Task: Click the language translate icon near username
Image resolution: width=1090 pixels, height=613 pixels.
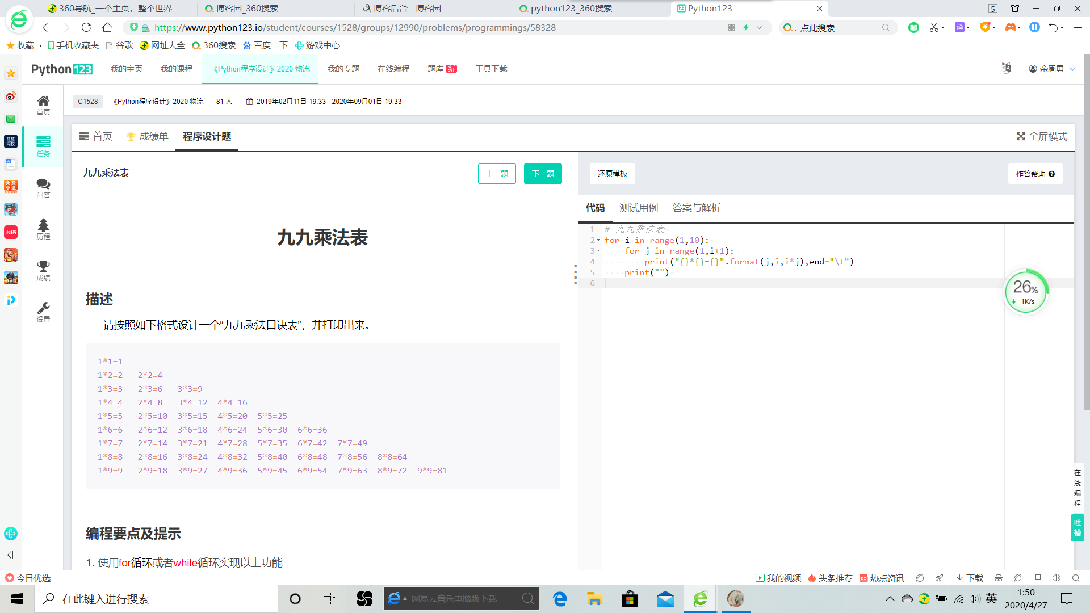Action: (1006, 68)
